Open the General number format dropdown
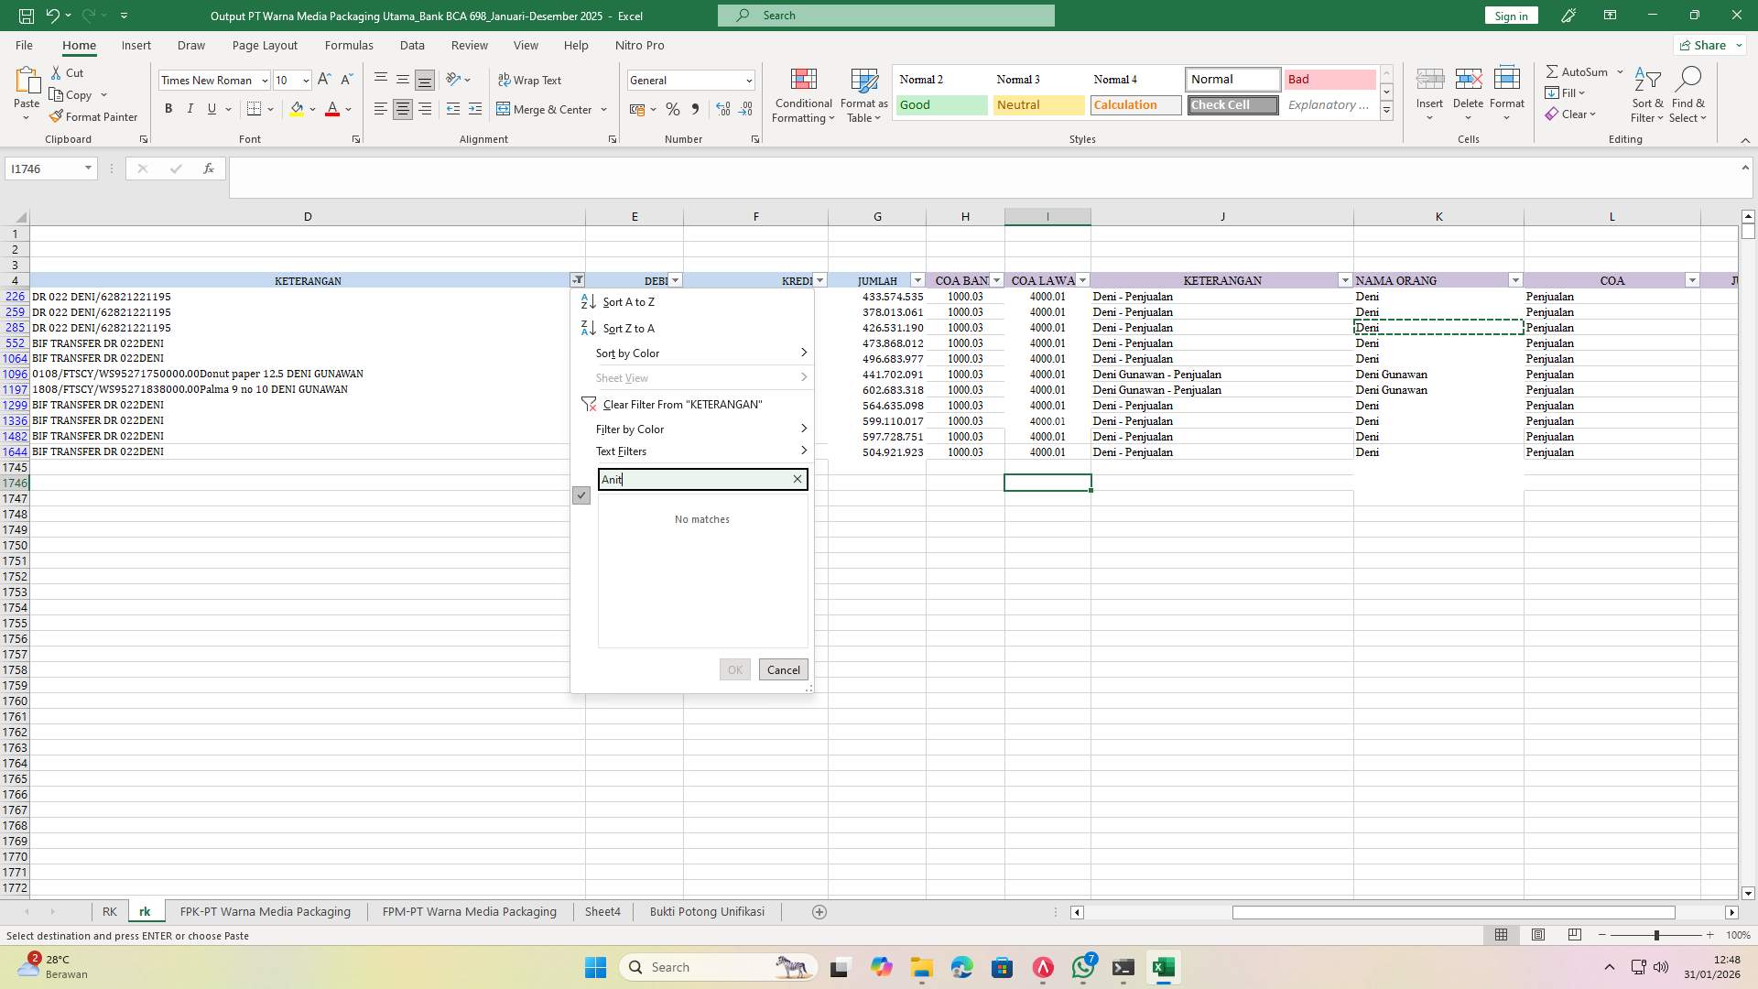1758x989 pixels. click(x=748, y=80)
